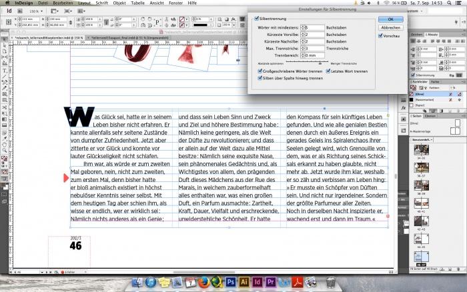This screenshot has height=292, width=467.
Task: Click the reference point locator grid
Action: 9,22
